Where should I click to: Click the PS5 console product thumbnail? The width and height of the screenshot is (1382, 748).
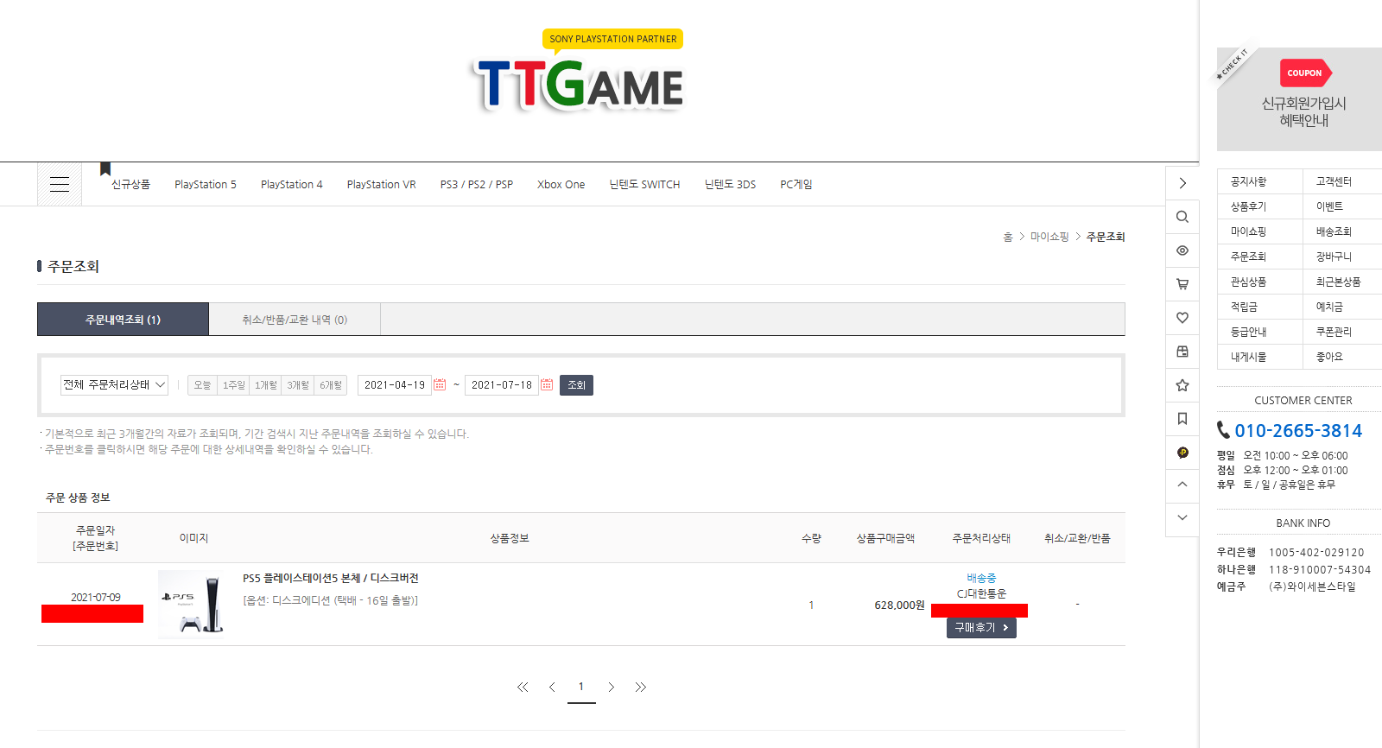(192, 604)
